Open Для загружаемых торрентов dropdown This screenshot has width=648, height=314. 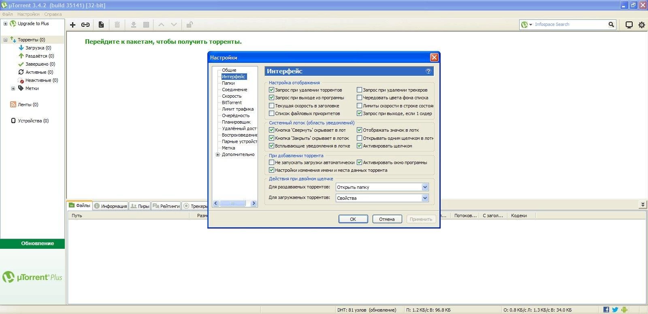382,198
